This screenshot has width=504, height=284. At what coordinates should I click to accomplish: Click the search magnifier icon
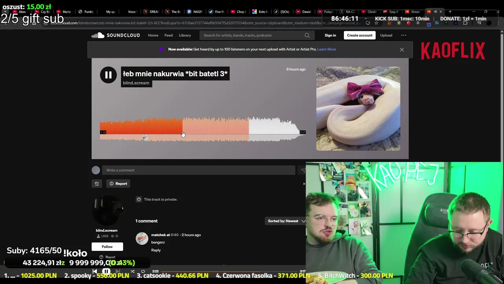click(x=307, y=35)
